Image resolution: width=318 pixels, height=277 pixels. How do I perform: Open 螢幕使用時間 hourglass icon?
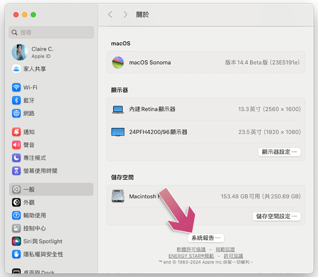coord(16,171)
